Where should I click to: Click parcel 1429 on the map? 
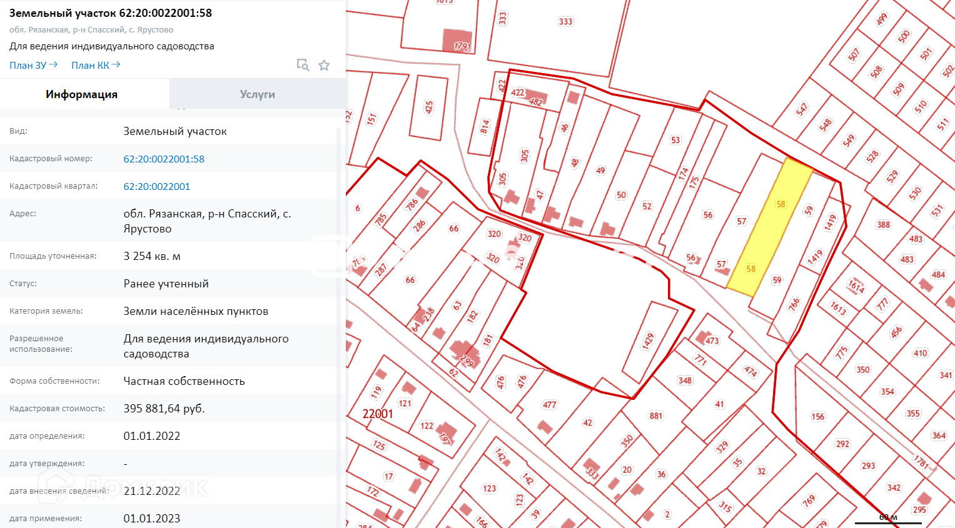pos(648,341)
